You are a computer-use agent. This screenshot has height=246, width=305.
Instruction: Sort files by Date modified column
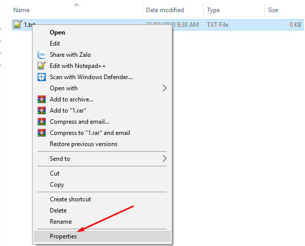pos(165,10)
